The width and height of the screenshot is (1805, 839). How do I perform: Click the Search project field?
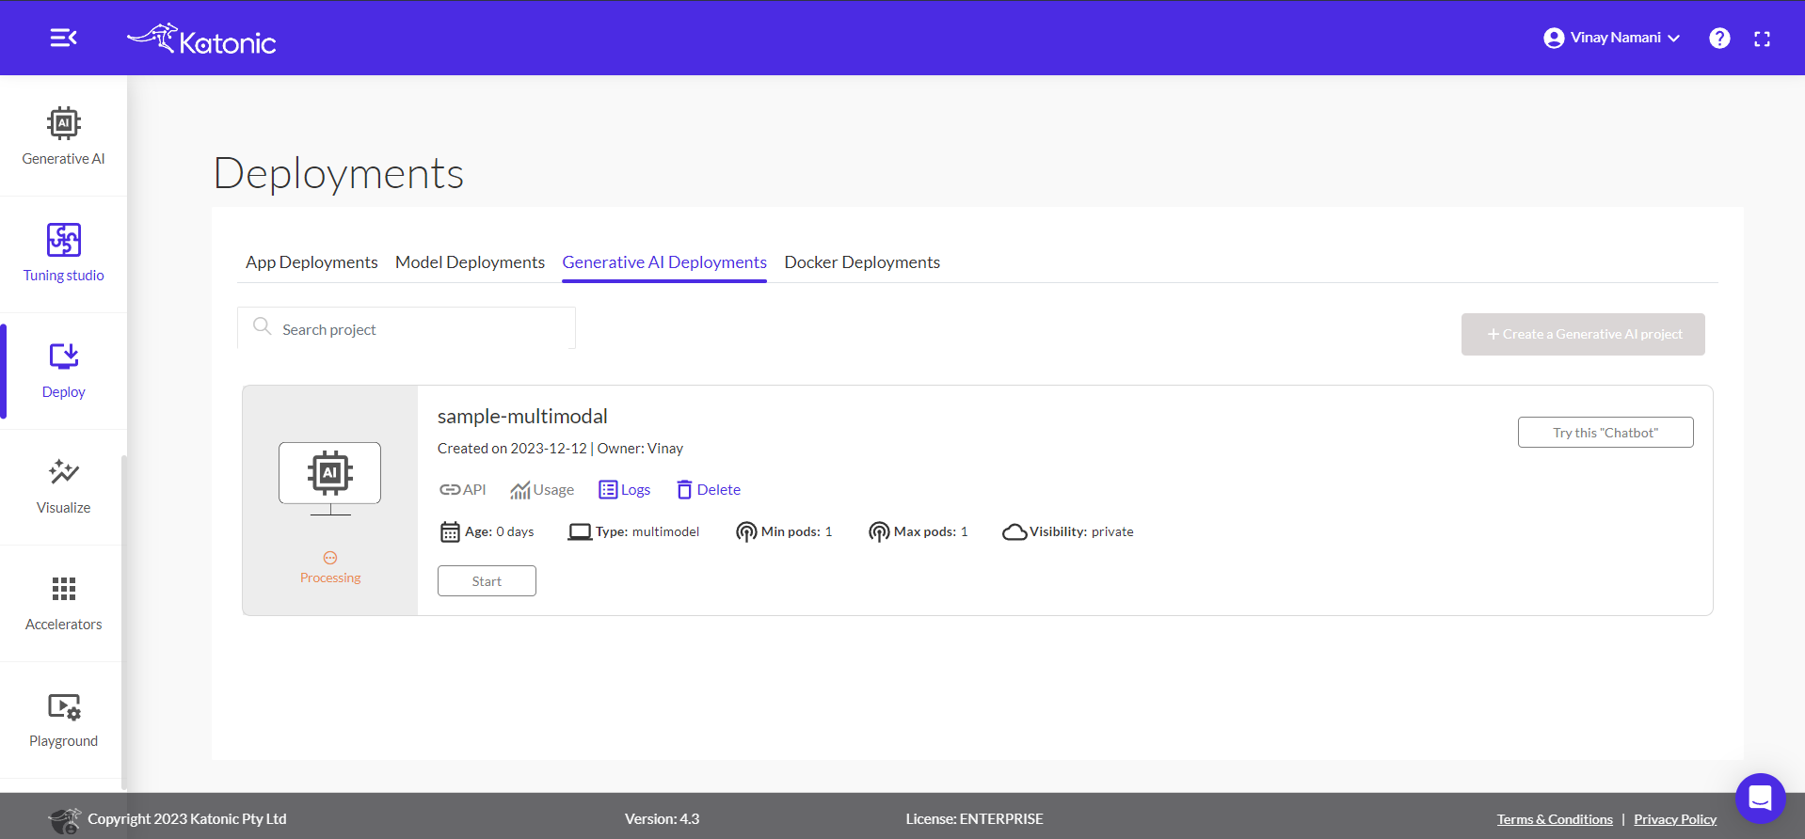pos(407,328)
